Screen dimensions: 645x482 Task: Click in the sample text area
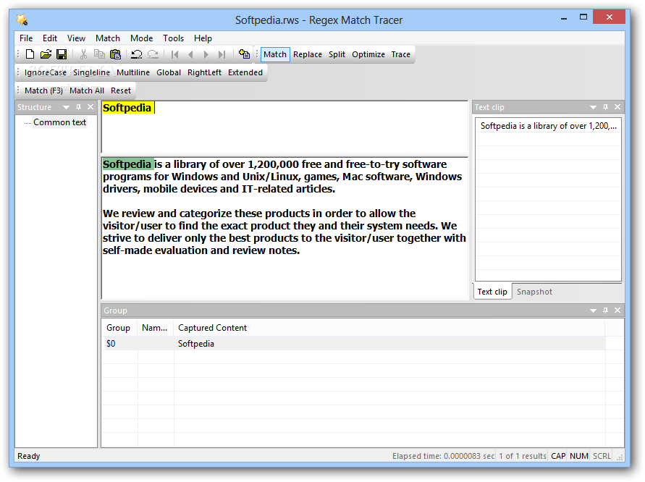pos(284,228)
